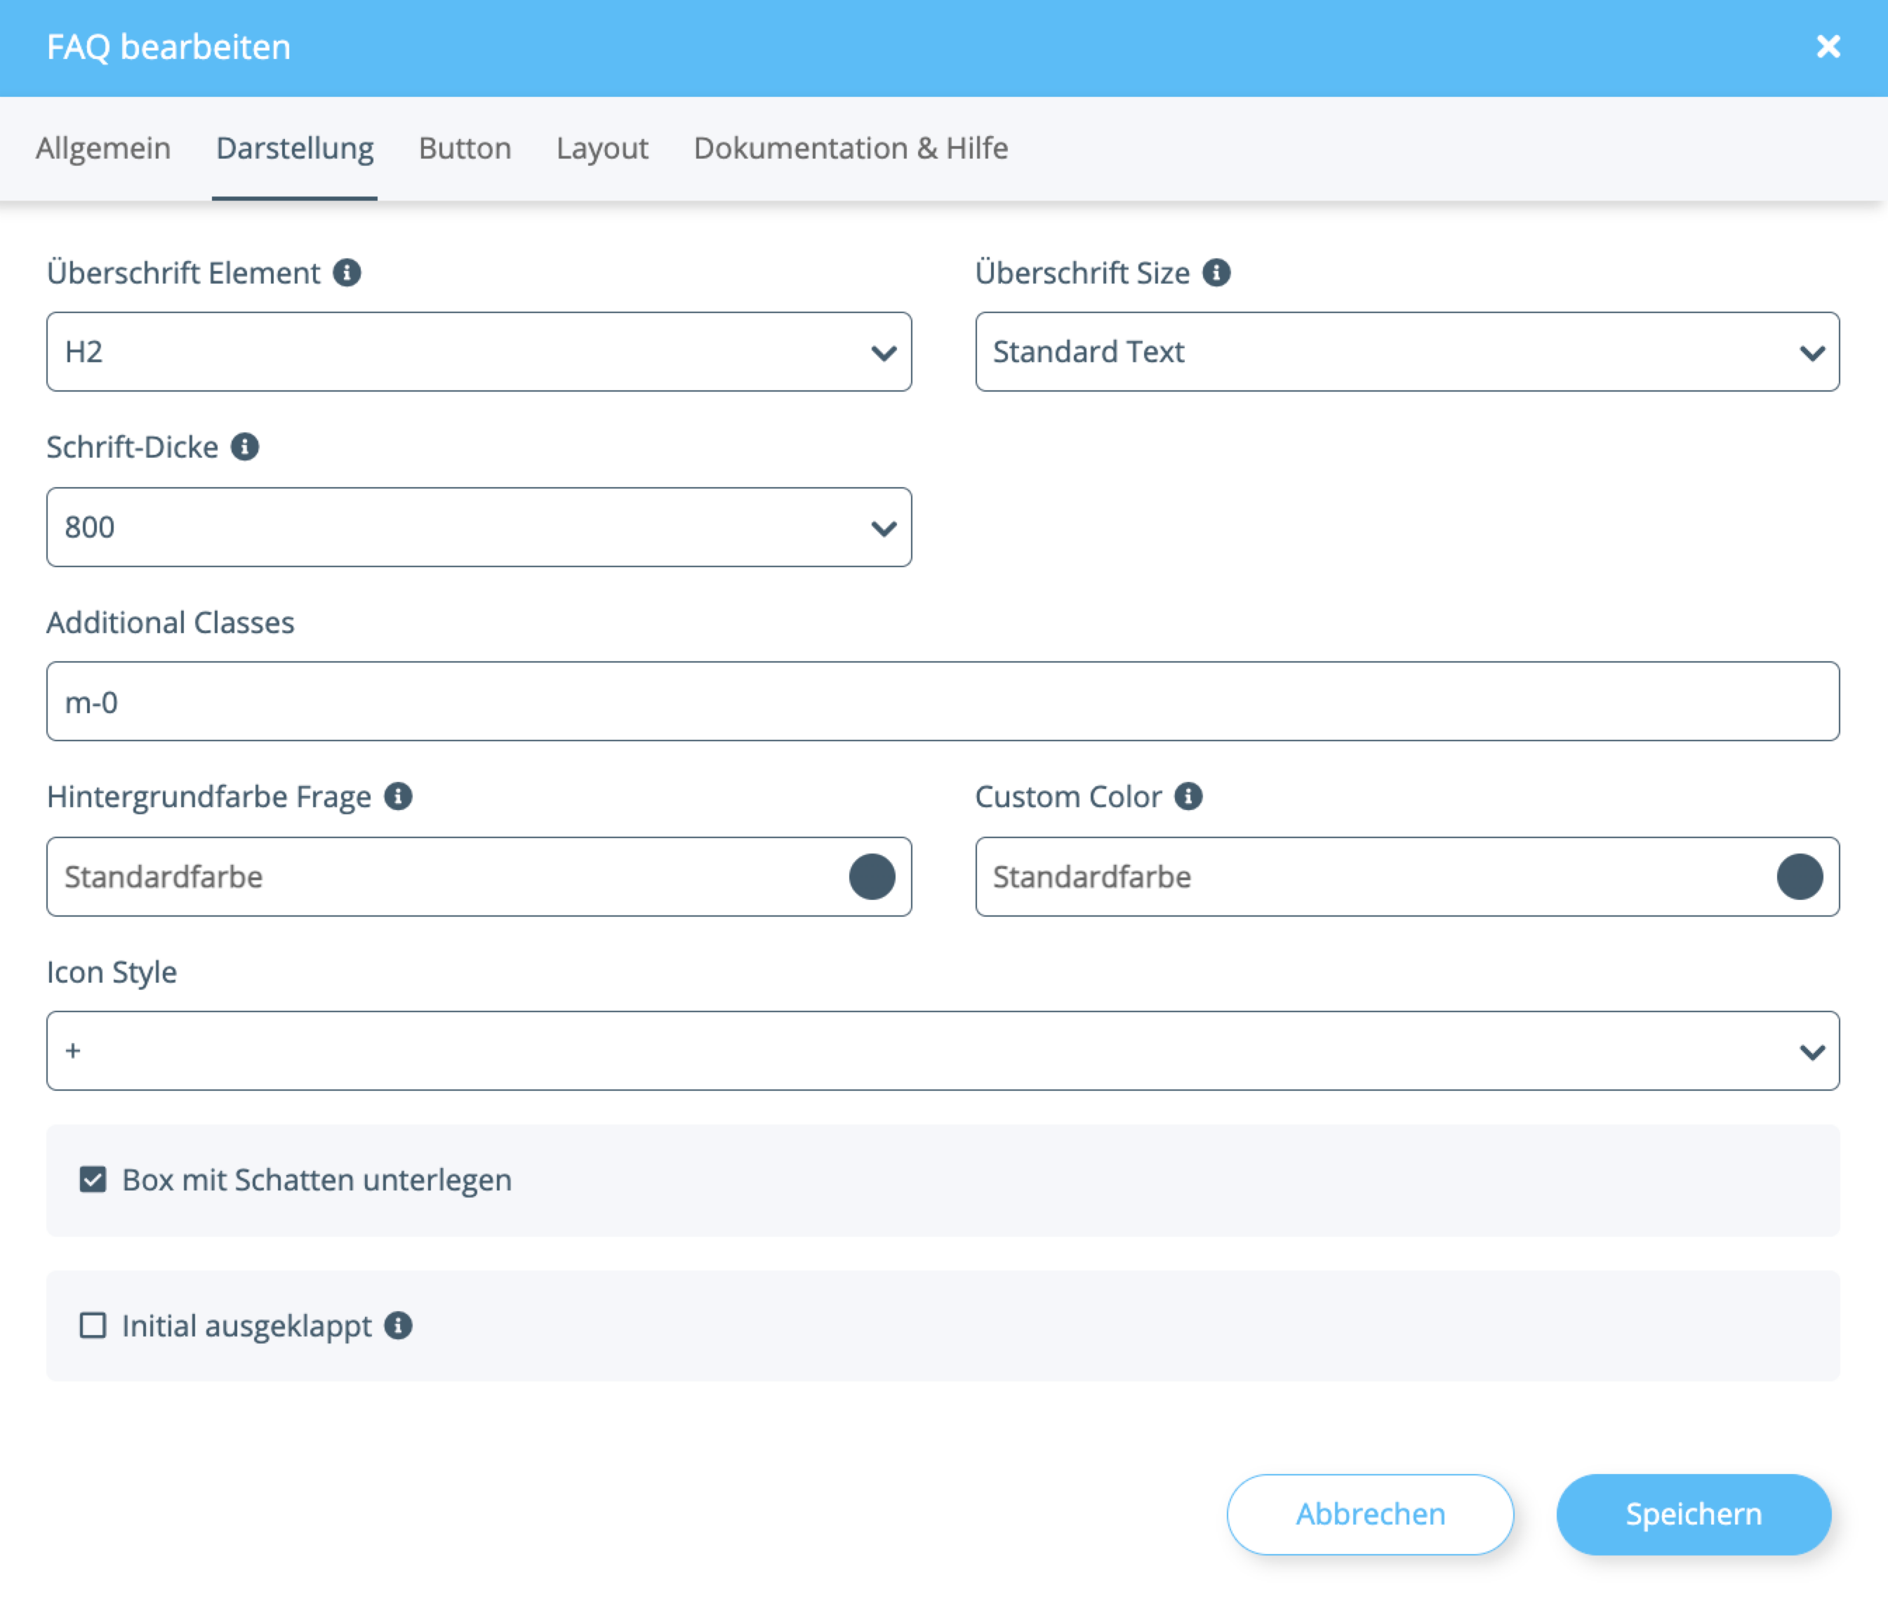Click info icon beside Überschrift Size

pos(1216,272)
